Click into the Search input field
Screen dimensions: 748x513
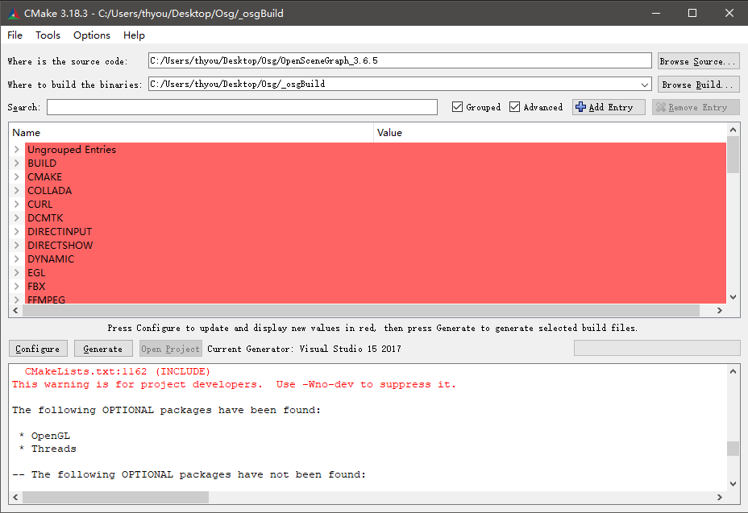click(x=242, y=107)
